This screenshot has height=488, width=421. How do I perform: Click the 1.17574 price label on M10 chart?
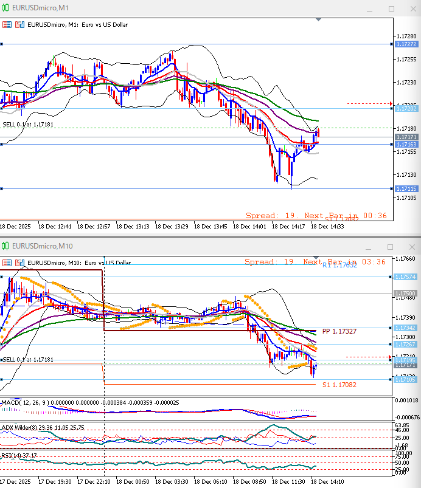pos(406,277)
